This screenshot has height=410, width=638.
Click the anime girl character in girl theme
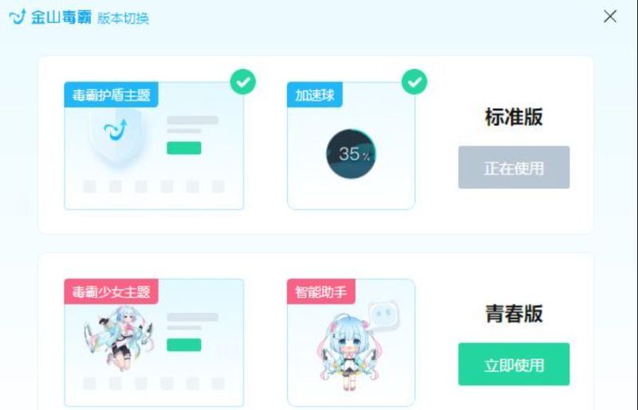click(x=119, y=338)
